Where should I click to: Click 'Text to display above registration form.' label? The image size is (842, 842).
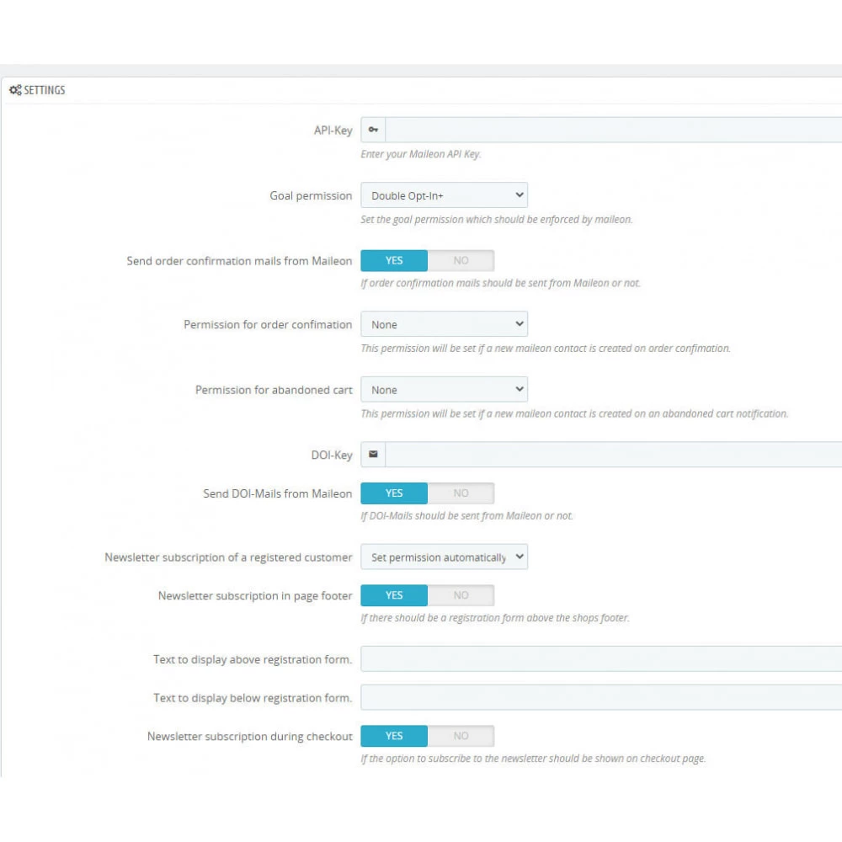(x=253, y=659)
